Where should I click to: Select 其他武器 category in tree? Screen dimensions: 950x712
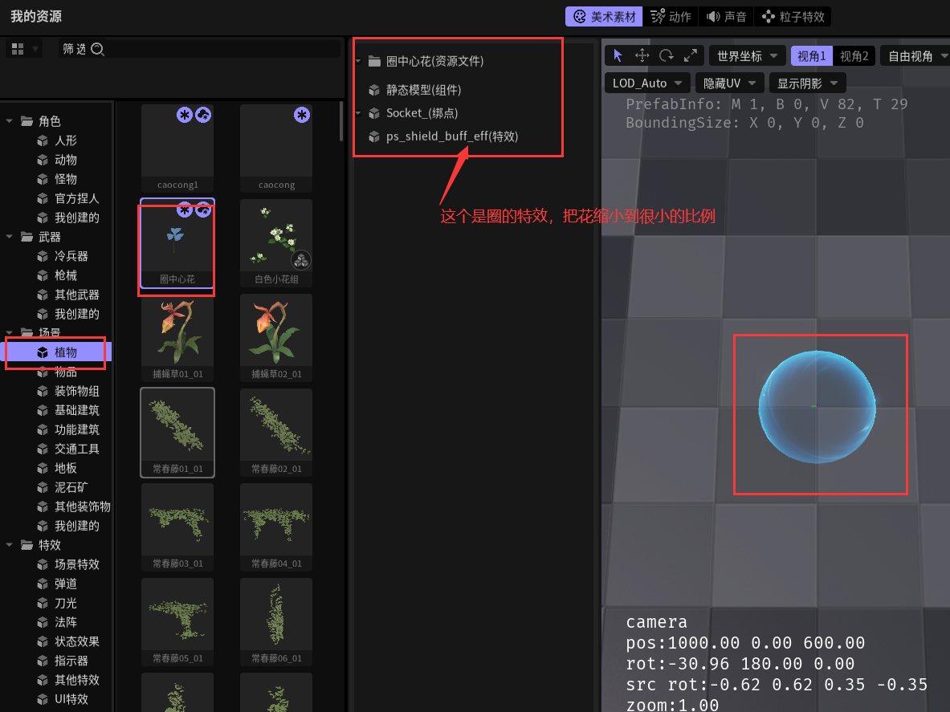click(x=76, y=295)
